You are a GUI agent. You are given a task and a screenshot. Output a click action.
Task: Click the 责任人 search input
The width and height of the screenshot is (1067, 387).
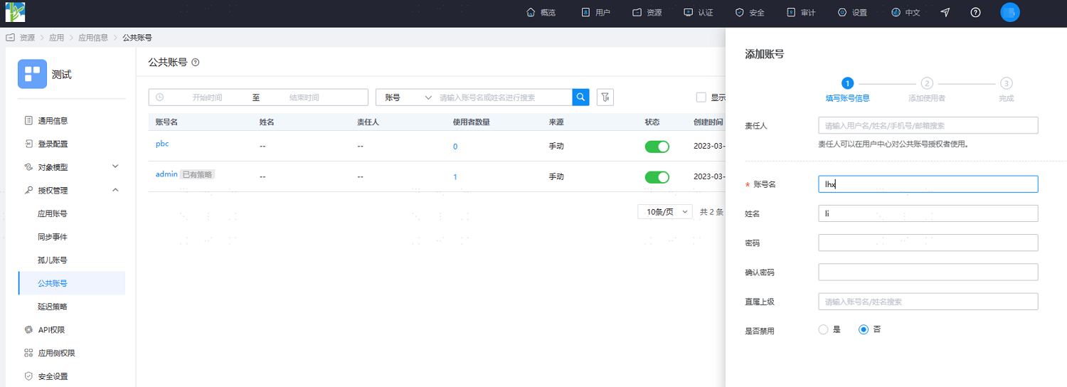928,125
